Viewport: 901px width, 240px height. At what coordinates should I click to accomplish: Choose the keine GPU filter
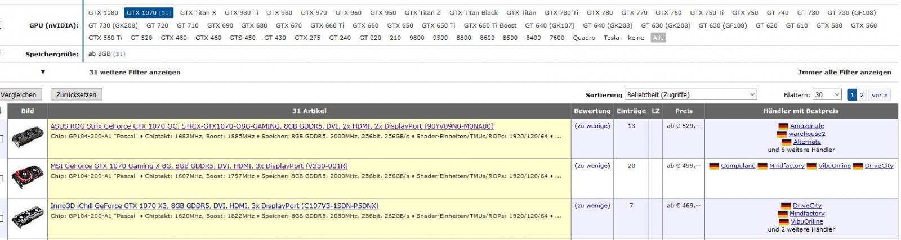[x=636, y=38]
